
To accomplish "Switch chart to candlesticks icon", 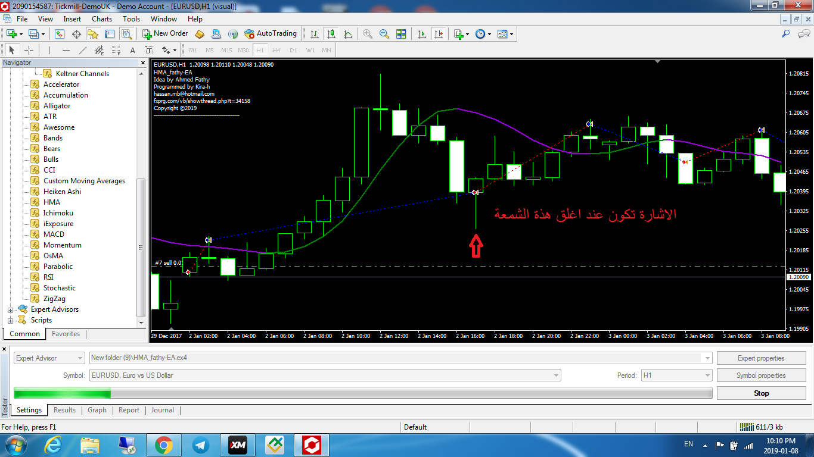I will (x=331, y=34).
